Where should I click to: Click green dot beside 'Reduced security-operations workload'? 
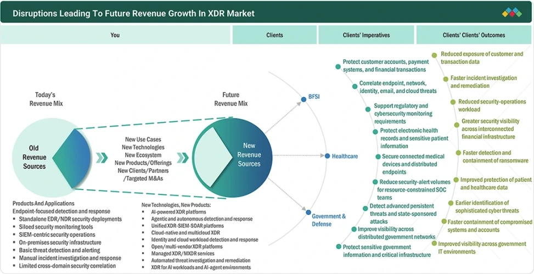(x=453, y=102)
